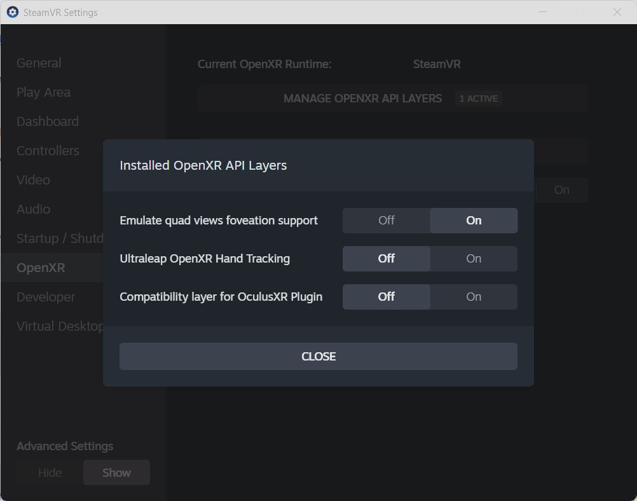
Task: Show the Advanced Settings
Action: tap(116, 472)
